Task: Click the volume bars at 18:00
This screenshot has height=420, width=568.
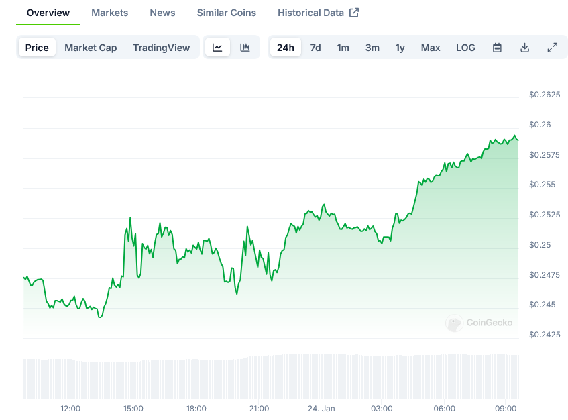Action: pyautogui.click(x=196, y=380)
